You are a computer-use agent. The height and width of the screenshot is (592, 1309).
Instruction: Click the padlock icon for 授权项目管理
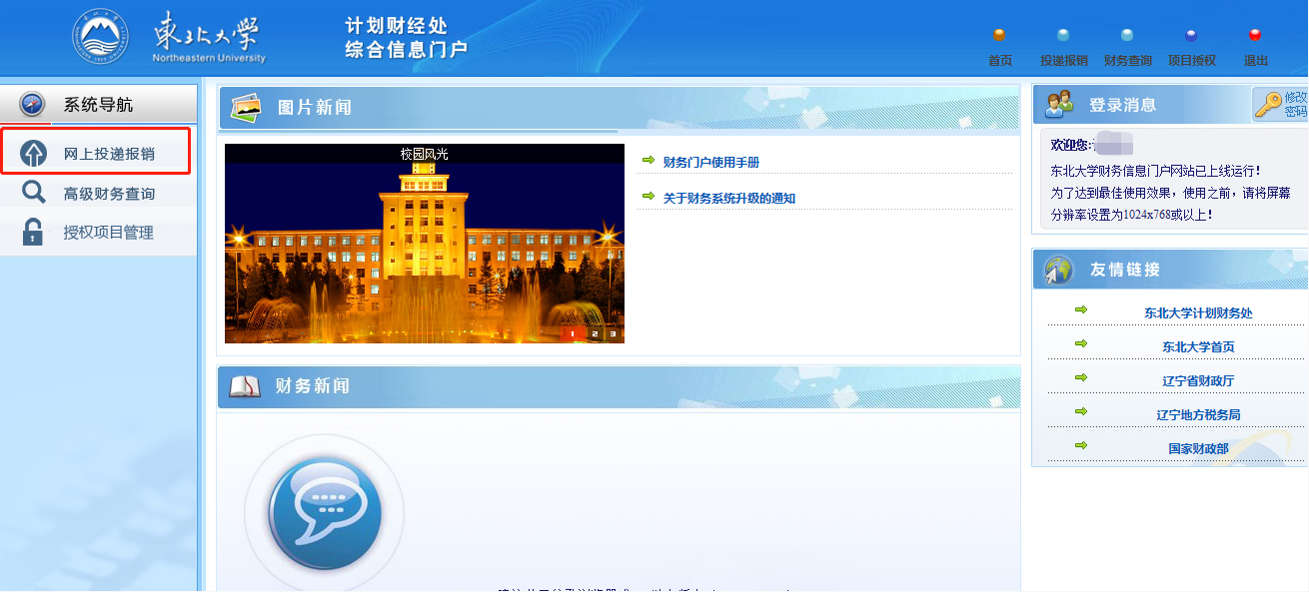[x=34, y=233]
